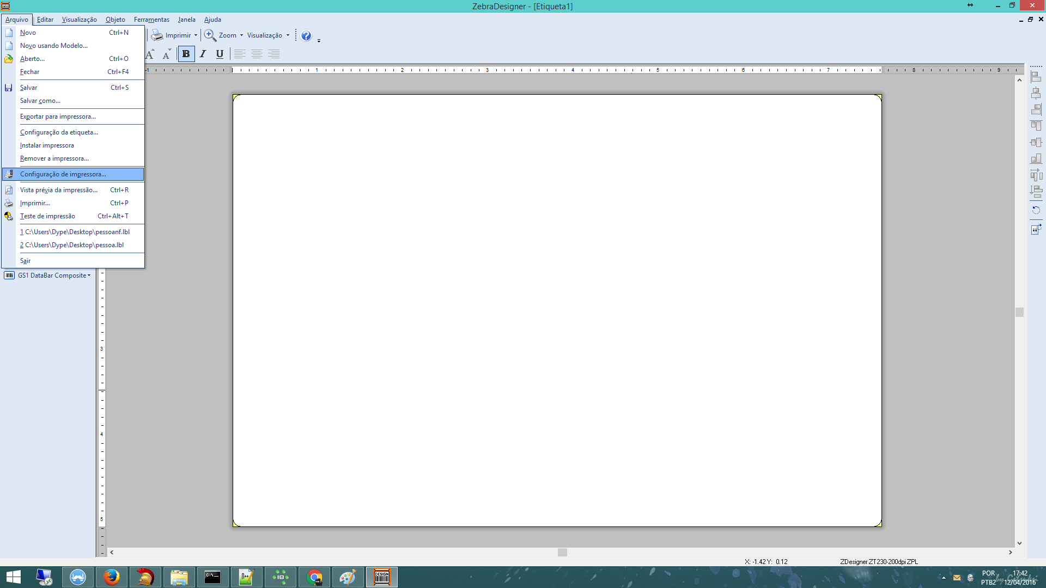Image resolution: width=1046 pixels, height=588 pixels.
Task: Open the Ferramentas menu
Action: [x=151, y=20]
